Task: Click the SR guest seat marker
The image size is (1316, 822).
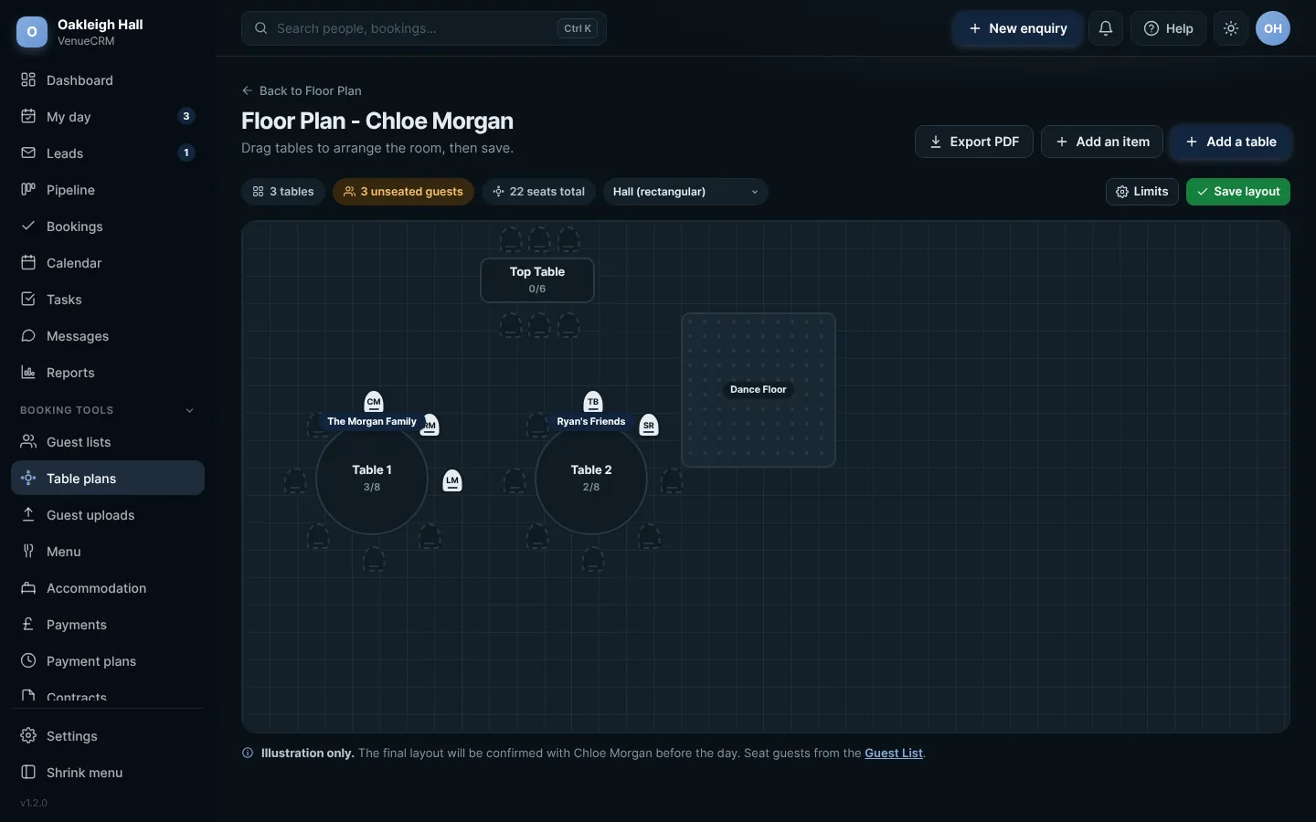Action: [649, 425]
